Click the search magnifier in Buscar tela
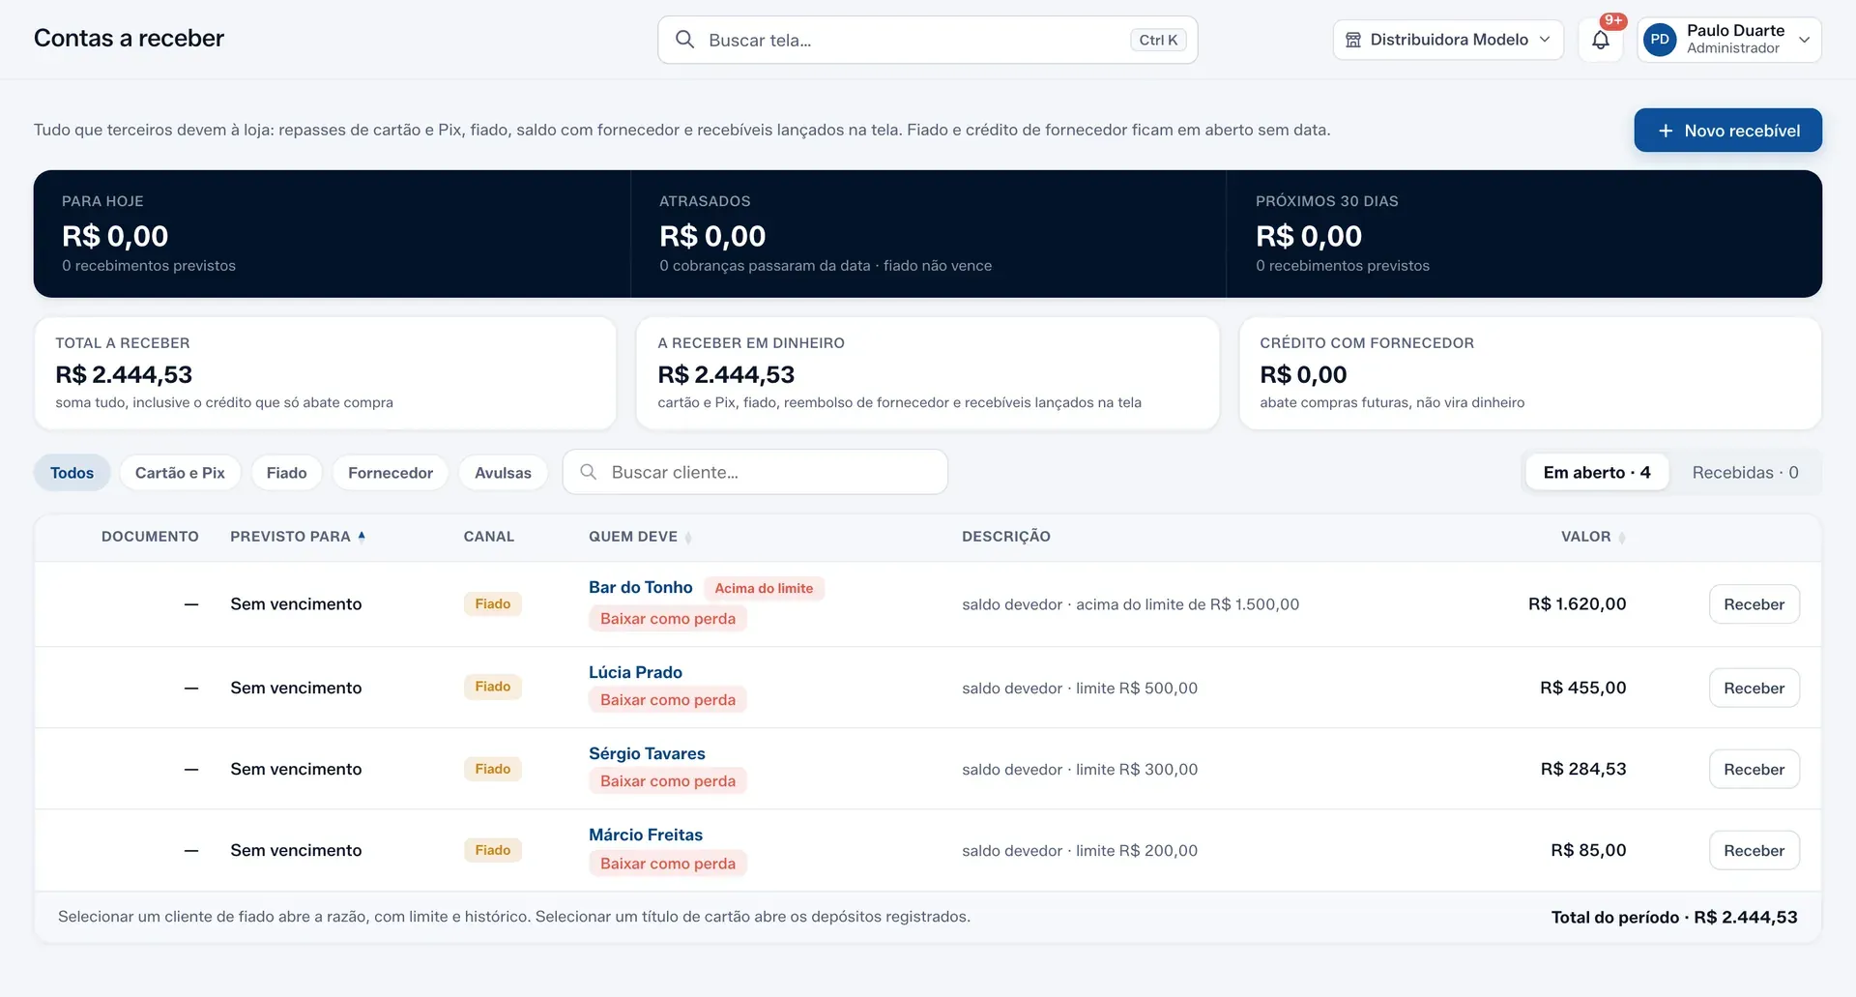The height and width of the screenshot is (997, 1856). pos(684,40)
